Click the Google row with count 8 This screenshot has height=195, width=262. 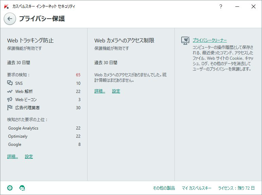pos(44,144)
